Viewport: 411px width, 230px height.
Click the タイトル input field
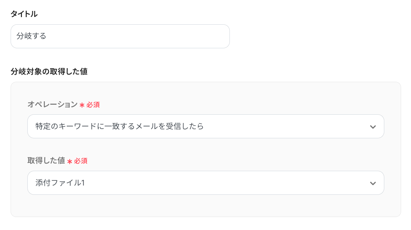[120, 36]
